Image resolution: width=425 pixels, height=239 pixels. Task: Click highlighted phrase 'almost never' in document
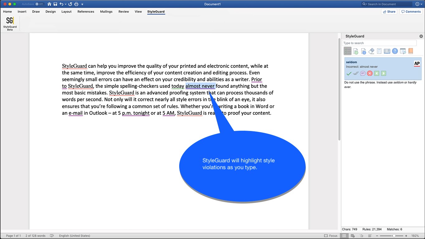[x=200, y=86]
